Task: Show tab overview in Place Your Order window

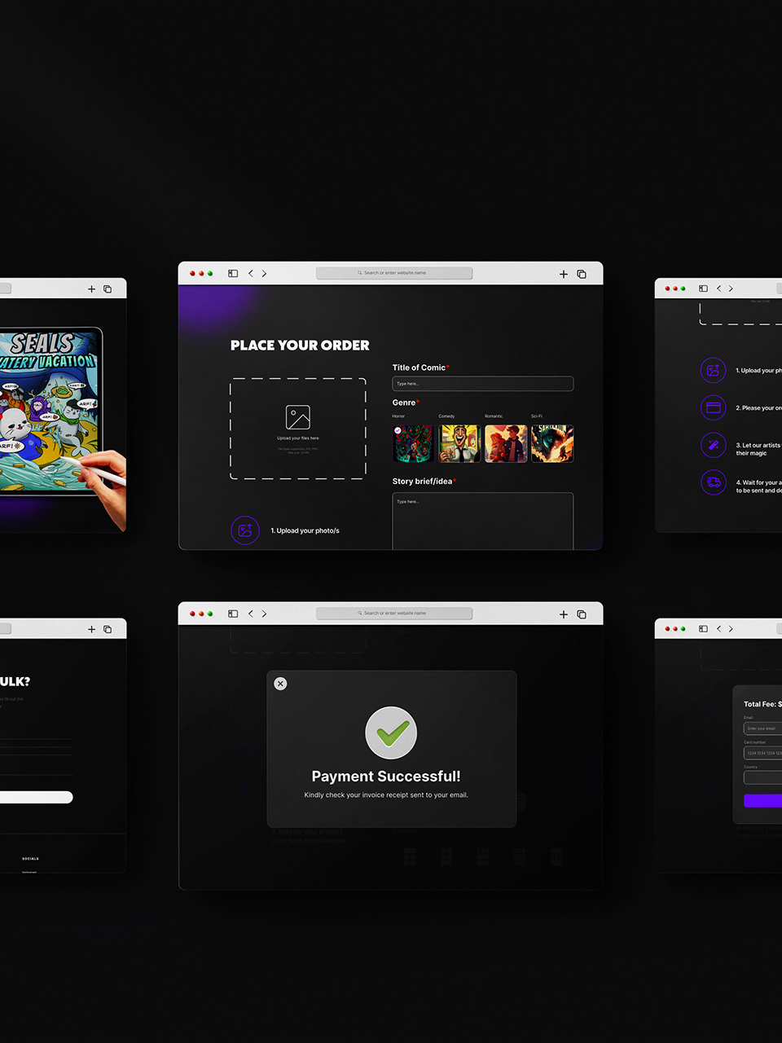Action: tap(582, 274)
